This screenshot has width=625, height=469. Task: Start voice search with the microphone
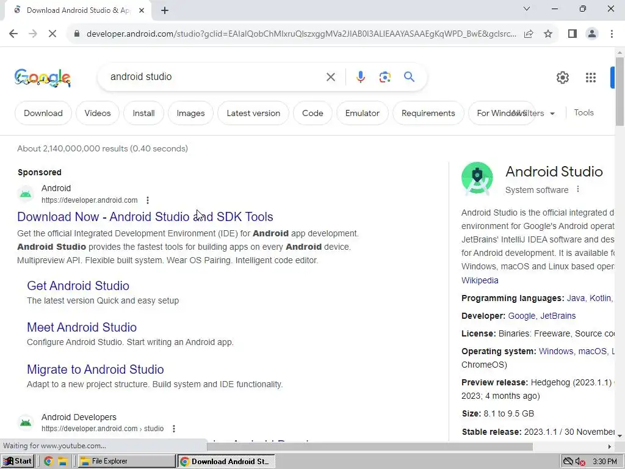pos(360,77)
